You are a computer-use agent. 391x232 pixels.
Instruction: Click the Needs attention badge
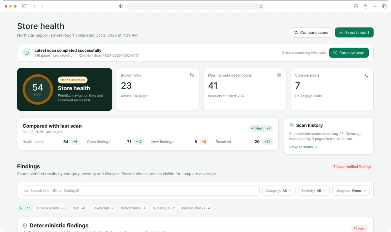point(73,80)
